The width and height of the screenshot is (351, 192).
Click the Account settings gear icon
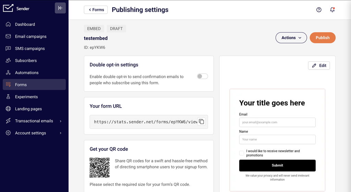[8, 133]
